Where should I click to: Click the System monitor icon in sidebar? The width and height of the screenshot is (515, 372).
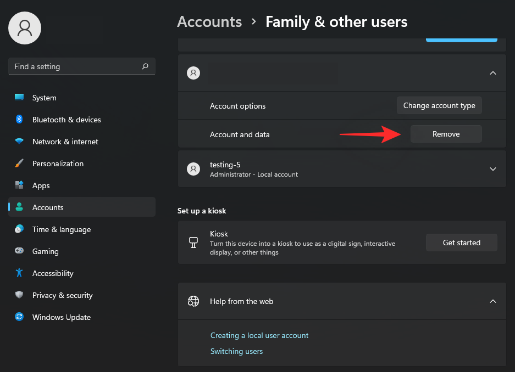point(19,98)
